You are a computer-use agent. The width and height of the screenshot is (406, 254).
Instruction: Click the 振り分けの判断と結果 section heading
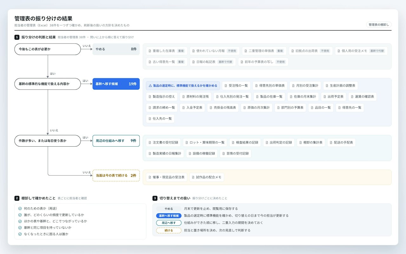pos(38,37)
